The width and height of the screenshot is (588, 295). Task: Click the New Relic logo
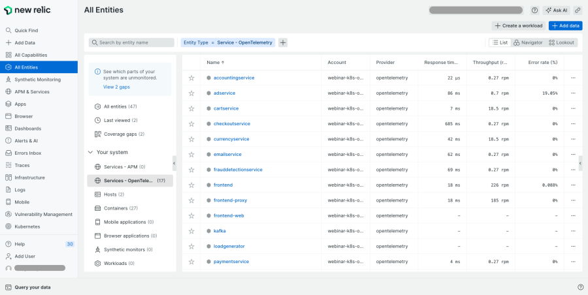(x=27, y=10)
